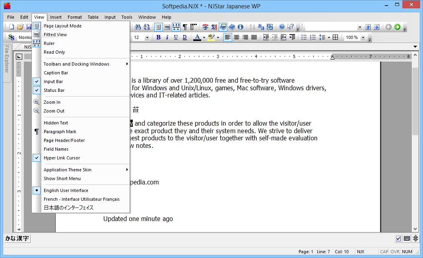Image resolution: width=423 pixels, height=258 pixels.
Task: Click the Replace A-to-B icon
Action: click(146, 27)
